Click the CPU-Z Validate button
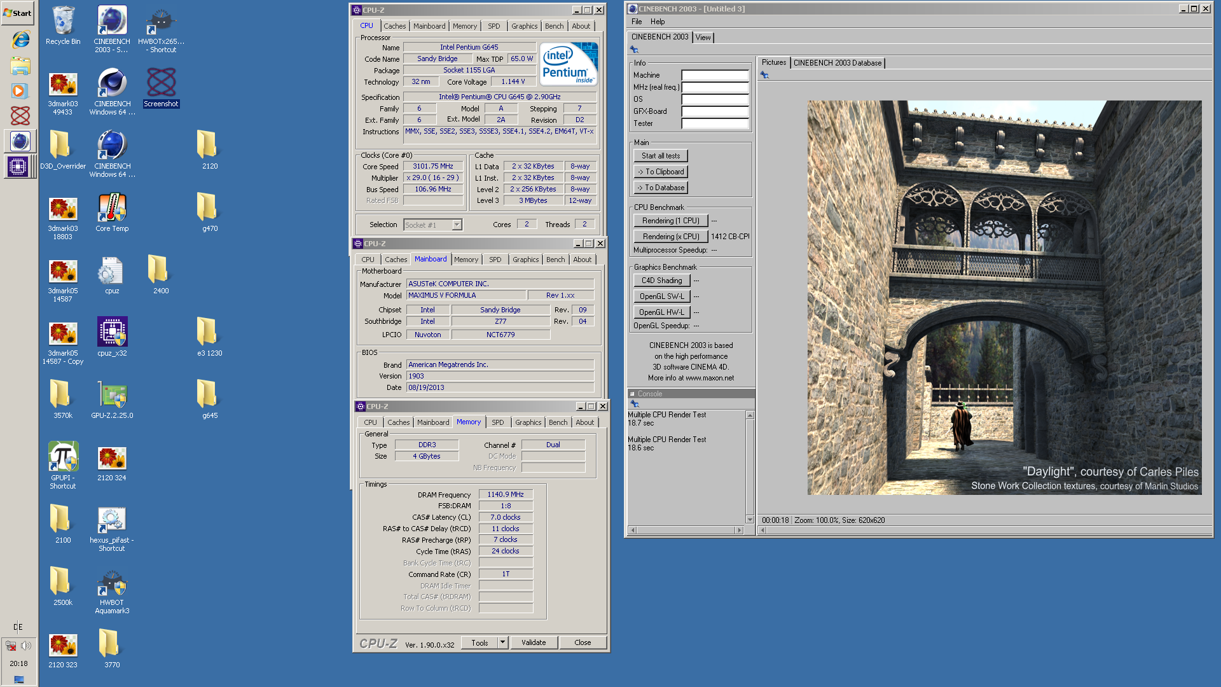 point(534,642)
